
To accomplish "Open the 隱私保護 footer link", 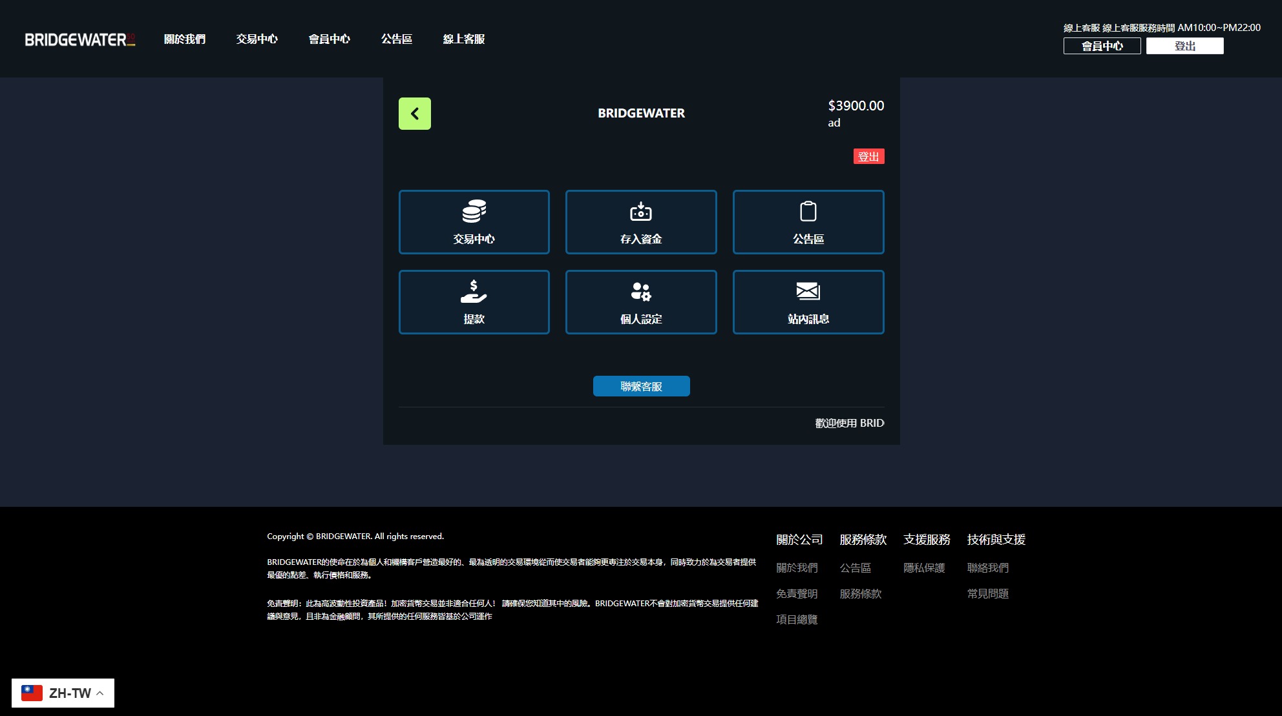I will (925, 568).
